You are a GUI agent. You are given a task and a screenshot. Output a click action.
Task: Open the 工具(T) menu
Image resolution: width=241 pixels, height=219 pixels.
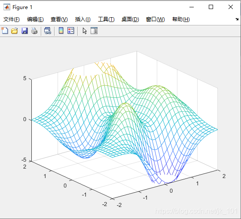click(x=106, y=19)
